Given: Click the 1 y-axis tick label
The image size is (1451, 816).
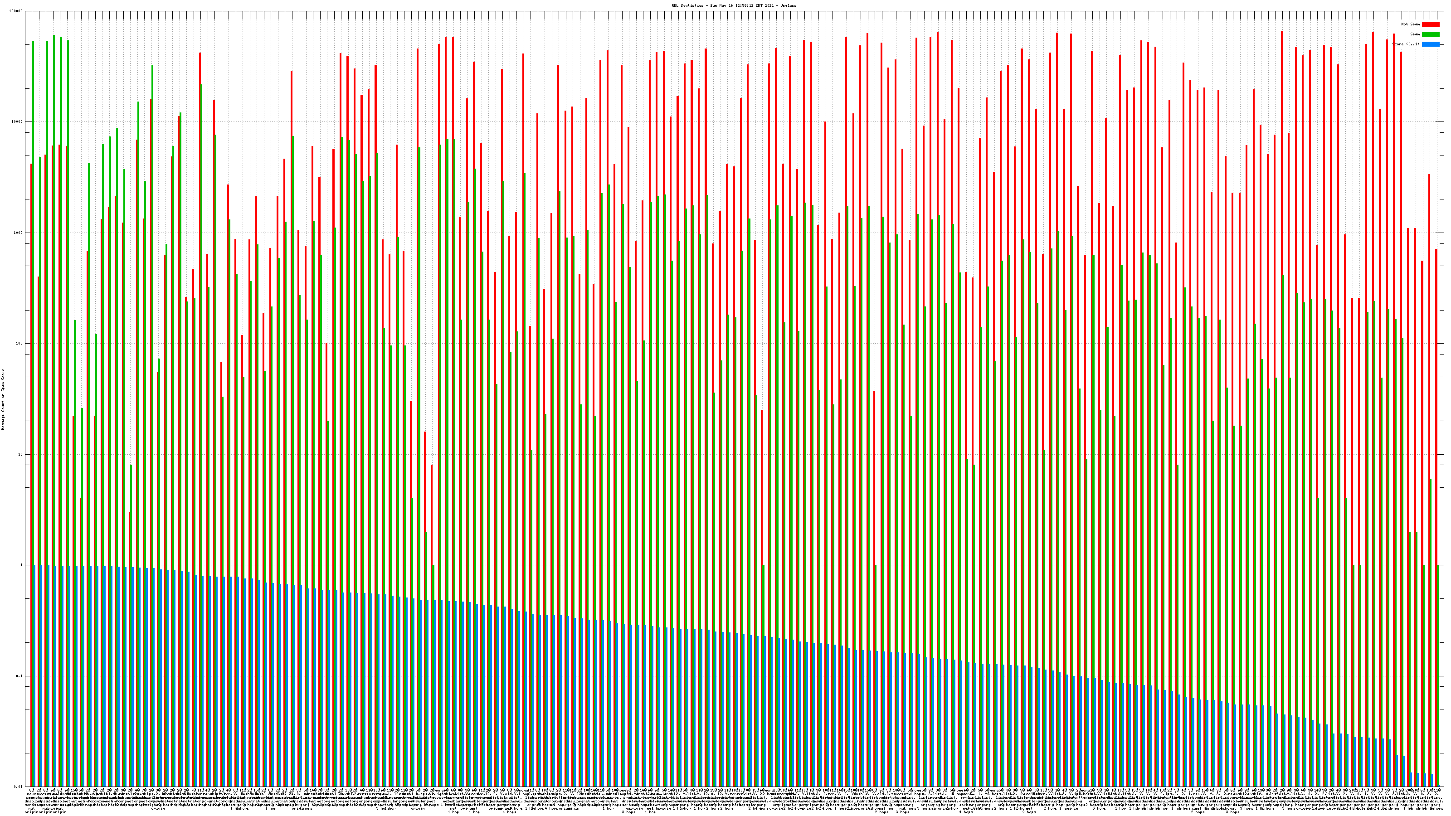Looking at the screenshot, I should coord(22,565).
